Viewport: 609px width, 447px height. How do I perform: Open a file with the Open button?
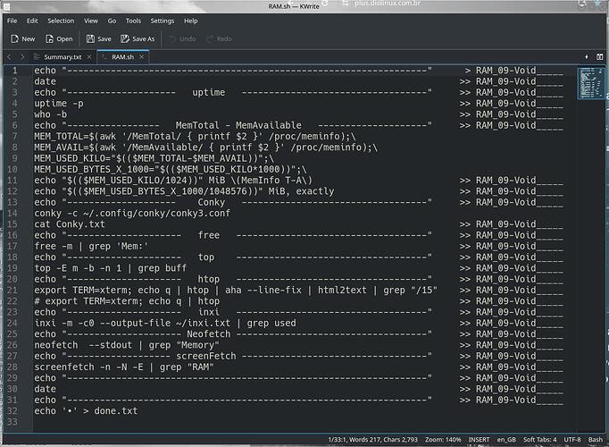[x=59, y=38]
